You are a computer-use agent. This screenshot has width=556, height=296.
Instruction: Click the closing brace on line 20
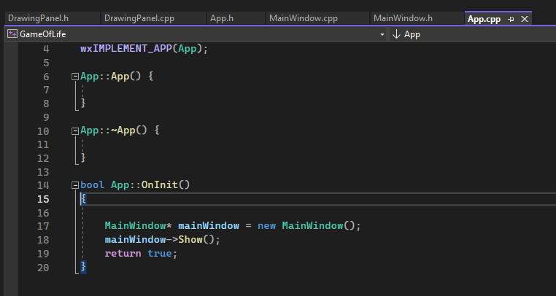(83, 267)
